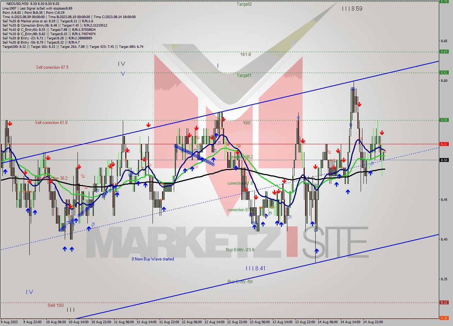The height and width of the screenshot is (326, 453).
Task: Click the 14 Aug 06:00 time label
Action: [x=327, y=322]
